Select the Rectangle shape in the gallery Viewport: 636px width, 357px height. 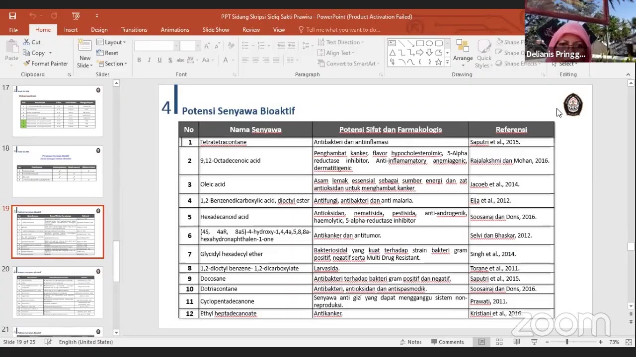click(x=420, y=43)
